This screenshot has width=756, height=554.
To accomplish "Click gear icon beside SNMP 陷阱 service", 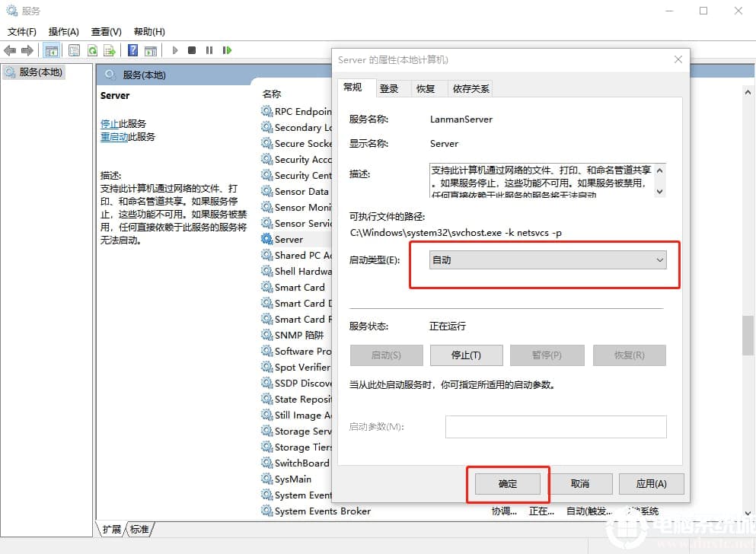I will coord(266,335).
